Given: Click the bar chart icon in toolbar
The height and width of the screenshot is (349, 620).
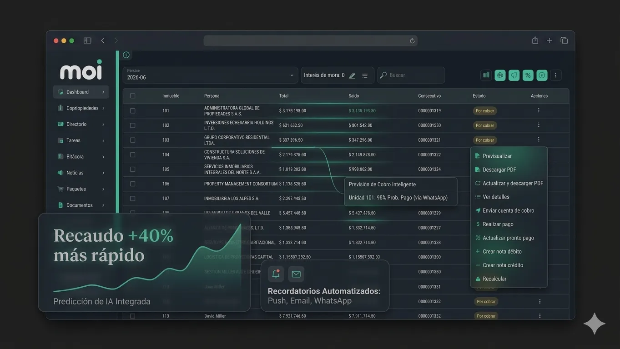Looking at the screenshot, I should (486, 75).
